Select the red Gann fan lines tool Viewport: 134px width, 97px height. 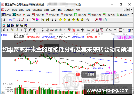[x=93, y=30]
